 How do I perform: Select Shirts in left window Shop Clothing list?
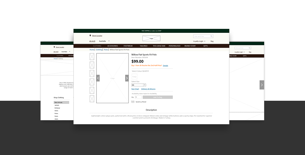56,111
